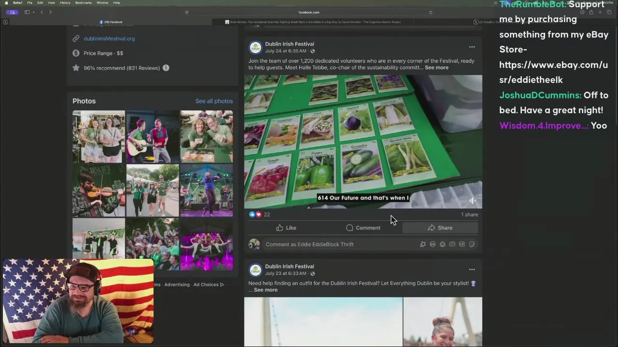Click the Ad Choices footer link
This screenshot has width=618, height=347.
(x=209, y=284)
